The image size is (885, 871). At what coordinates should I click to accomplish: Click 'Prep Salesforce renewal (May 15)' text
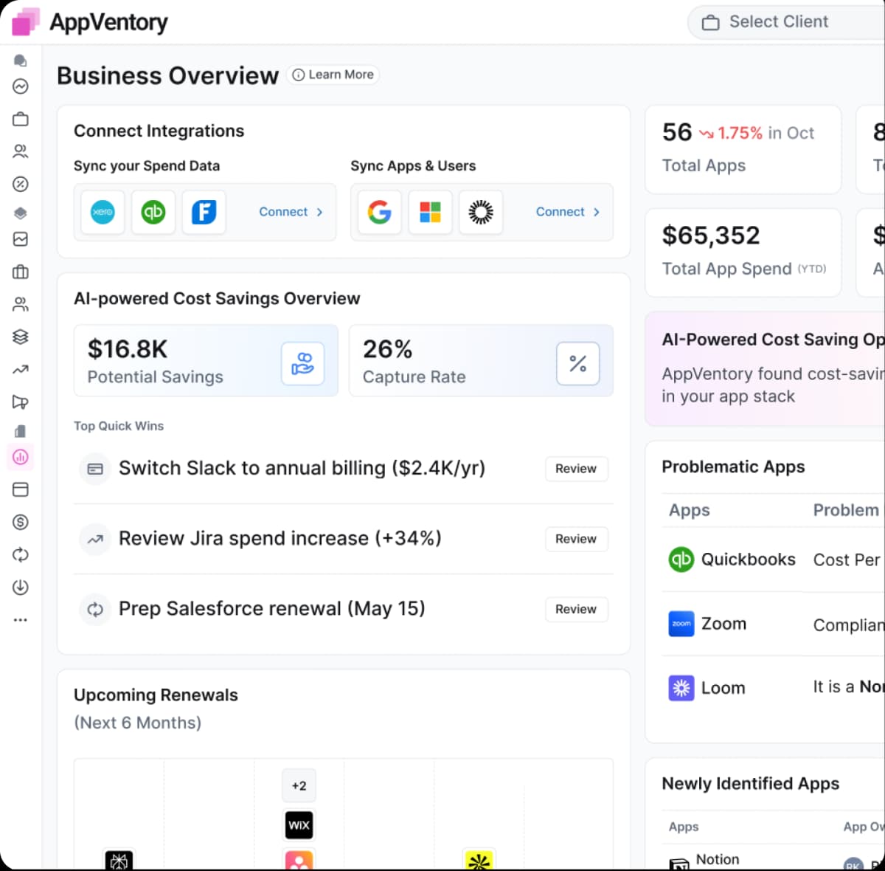[272, 608]
